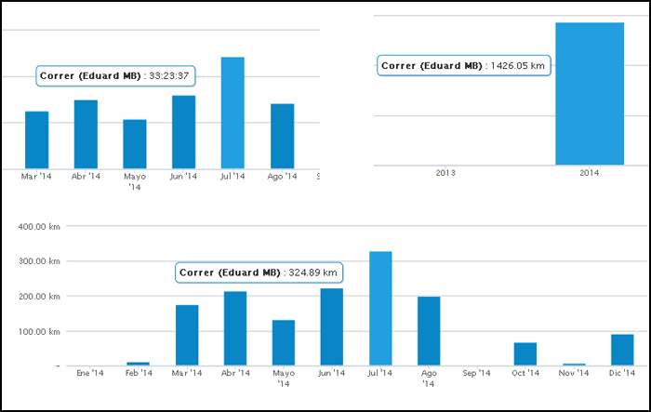The image size is (651, 412).
Task: Click the tooltip reading 33:23:37
Action: (x=115, y=76)
